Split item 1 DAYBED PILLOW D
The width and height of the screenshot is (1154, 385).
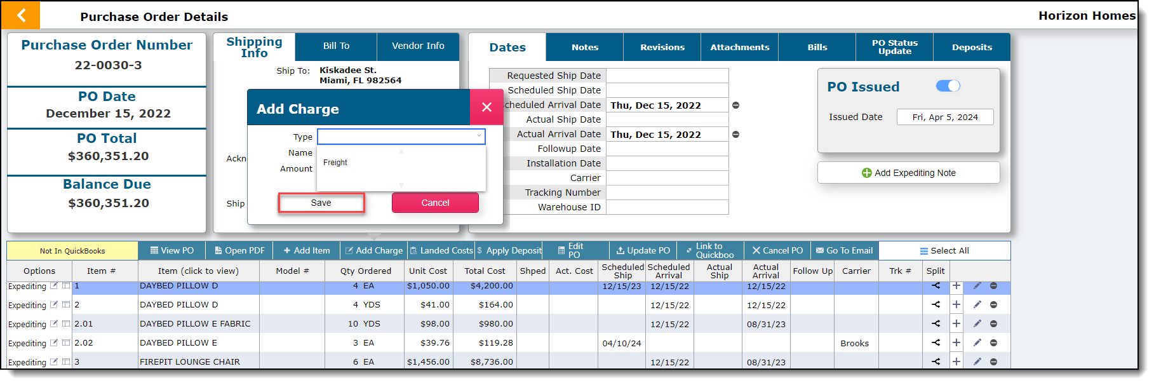tap(936, 286)
